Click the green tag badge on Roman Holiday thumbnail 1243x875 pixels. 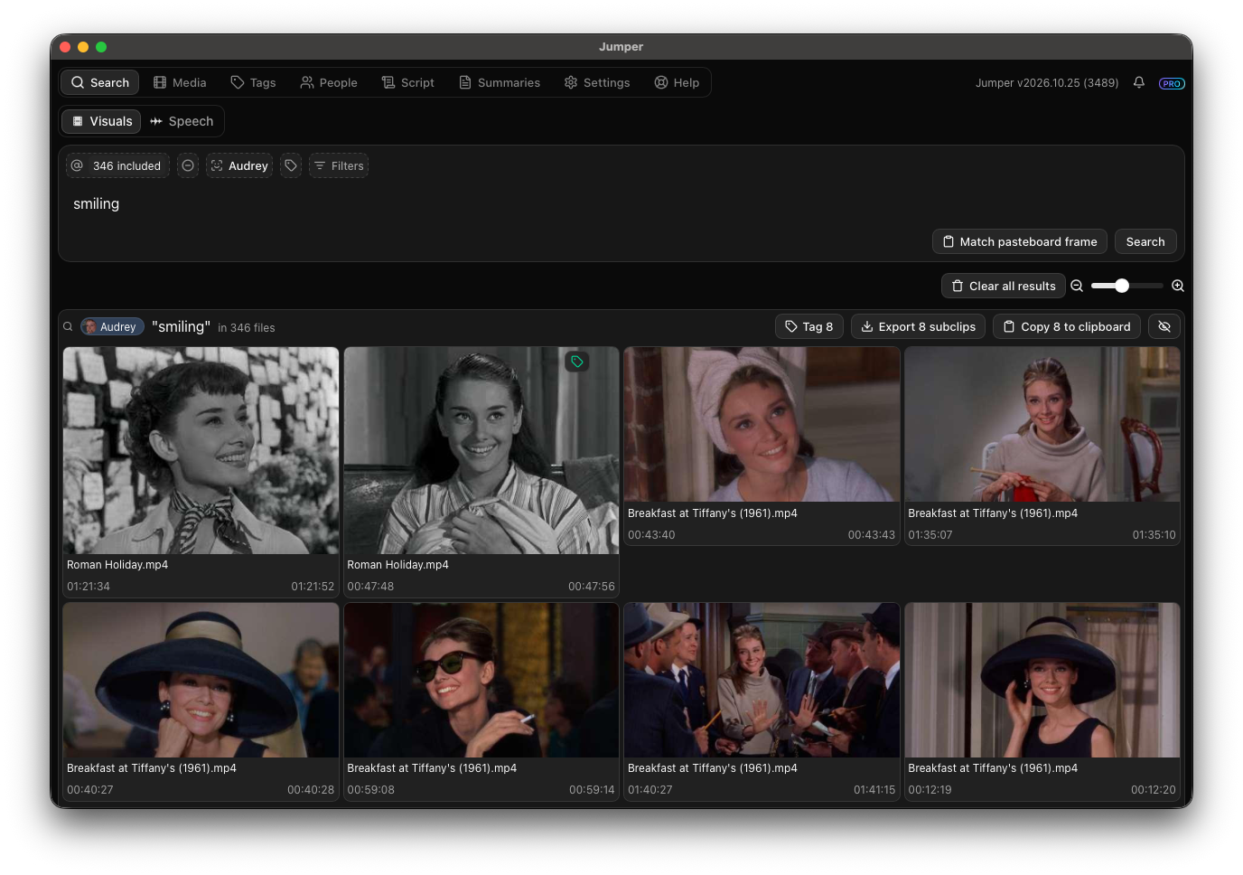pyautogui.click(x=577, y=362)
